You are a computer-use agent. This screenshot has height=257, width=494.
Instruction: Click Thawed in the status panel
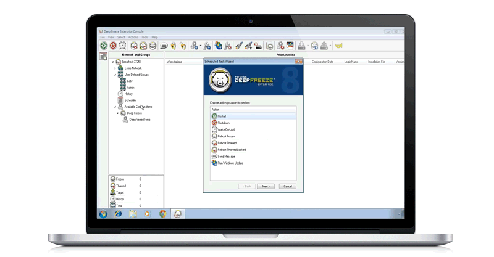120,186
